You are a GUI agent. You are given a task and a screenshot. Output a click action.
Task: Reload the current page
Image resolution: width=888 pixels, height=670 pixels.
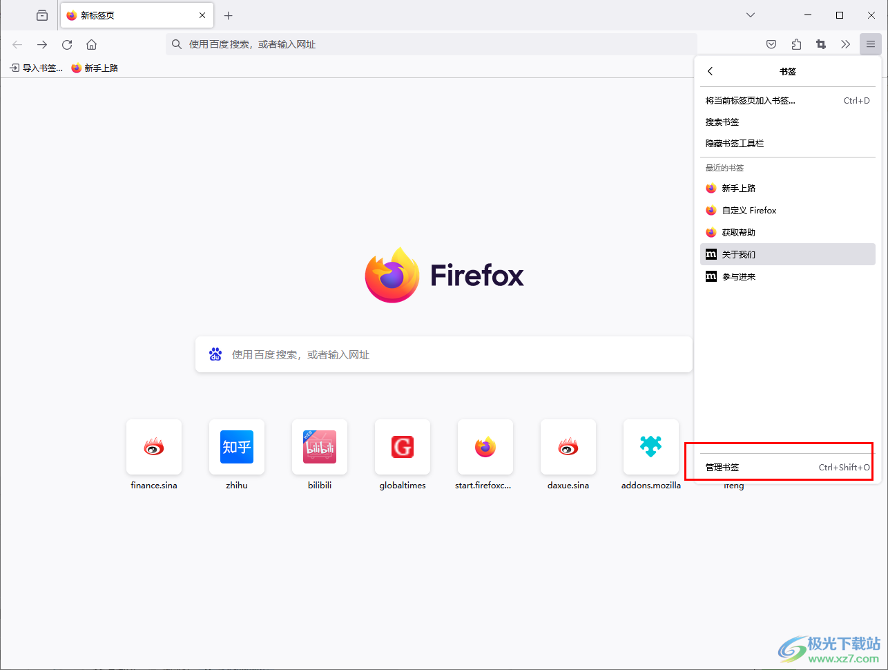click(67, 44)
